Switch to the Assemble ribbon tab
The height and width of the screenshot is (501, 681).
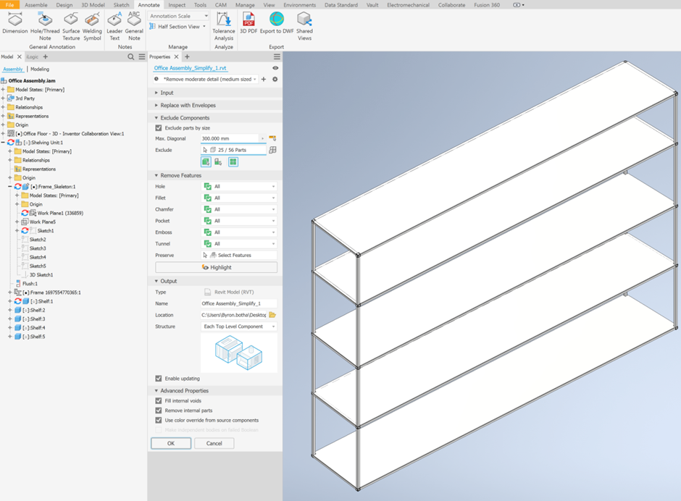36,5
